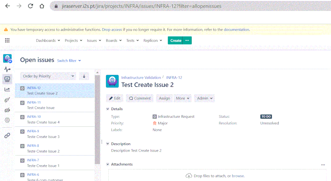Open the Replicon menu

coord(153,40)
